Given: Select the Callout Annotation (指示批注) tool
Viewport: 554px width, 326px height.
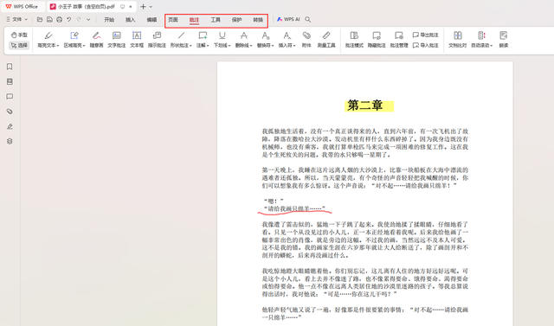Looking at the screenshot, I should click(157, 40).
